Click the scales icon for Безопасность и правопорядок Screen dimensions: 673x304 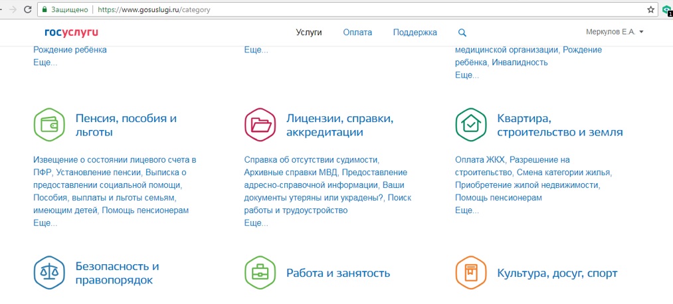pyautogui.click(x=48, y=273)
